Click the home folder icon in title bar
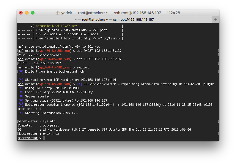Screen dimensions: 236x165 pos(57,13)
